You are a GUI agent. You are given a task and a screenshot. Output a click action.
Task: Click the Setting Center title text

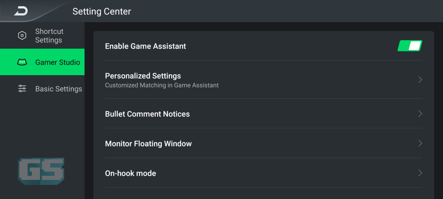pos(102,11)
